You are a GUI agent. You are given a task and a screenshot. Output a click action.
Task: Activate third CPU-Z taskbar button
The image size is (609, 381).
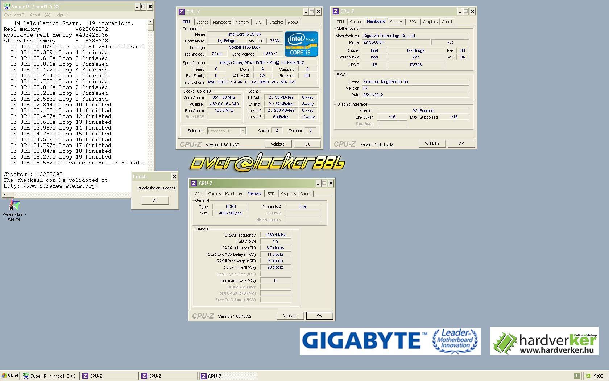(228, 376)
